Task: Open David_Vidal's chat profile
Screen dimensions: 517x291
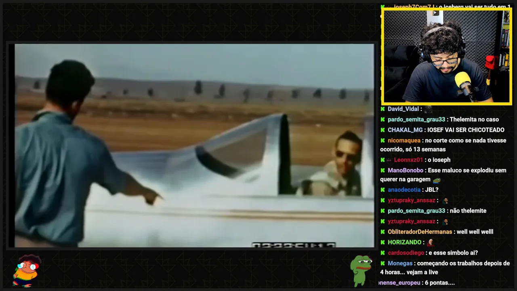Action: [403, 109]
